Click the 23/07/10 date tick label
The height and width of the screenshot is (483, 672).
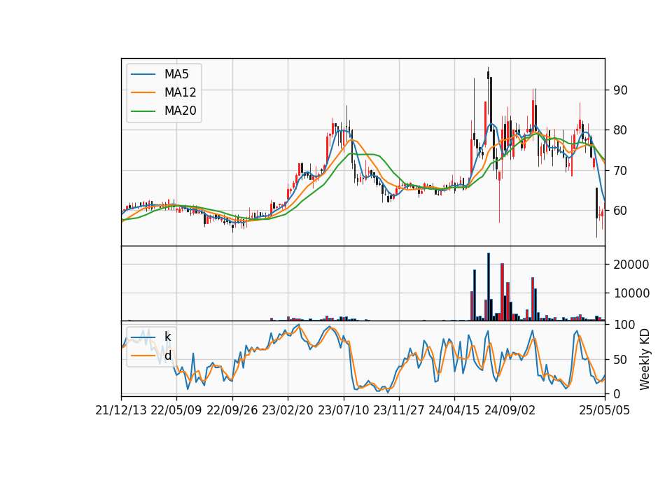343,410
